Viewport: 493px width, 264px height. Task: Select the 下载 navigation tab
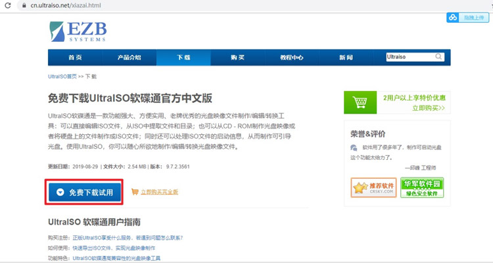pos(183,57)
